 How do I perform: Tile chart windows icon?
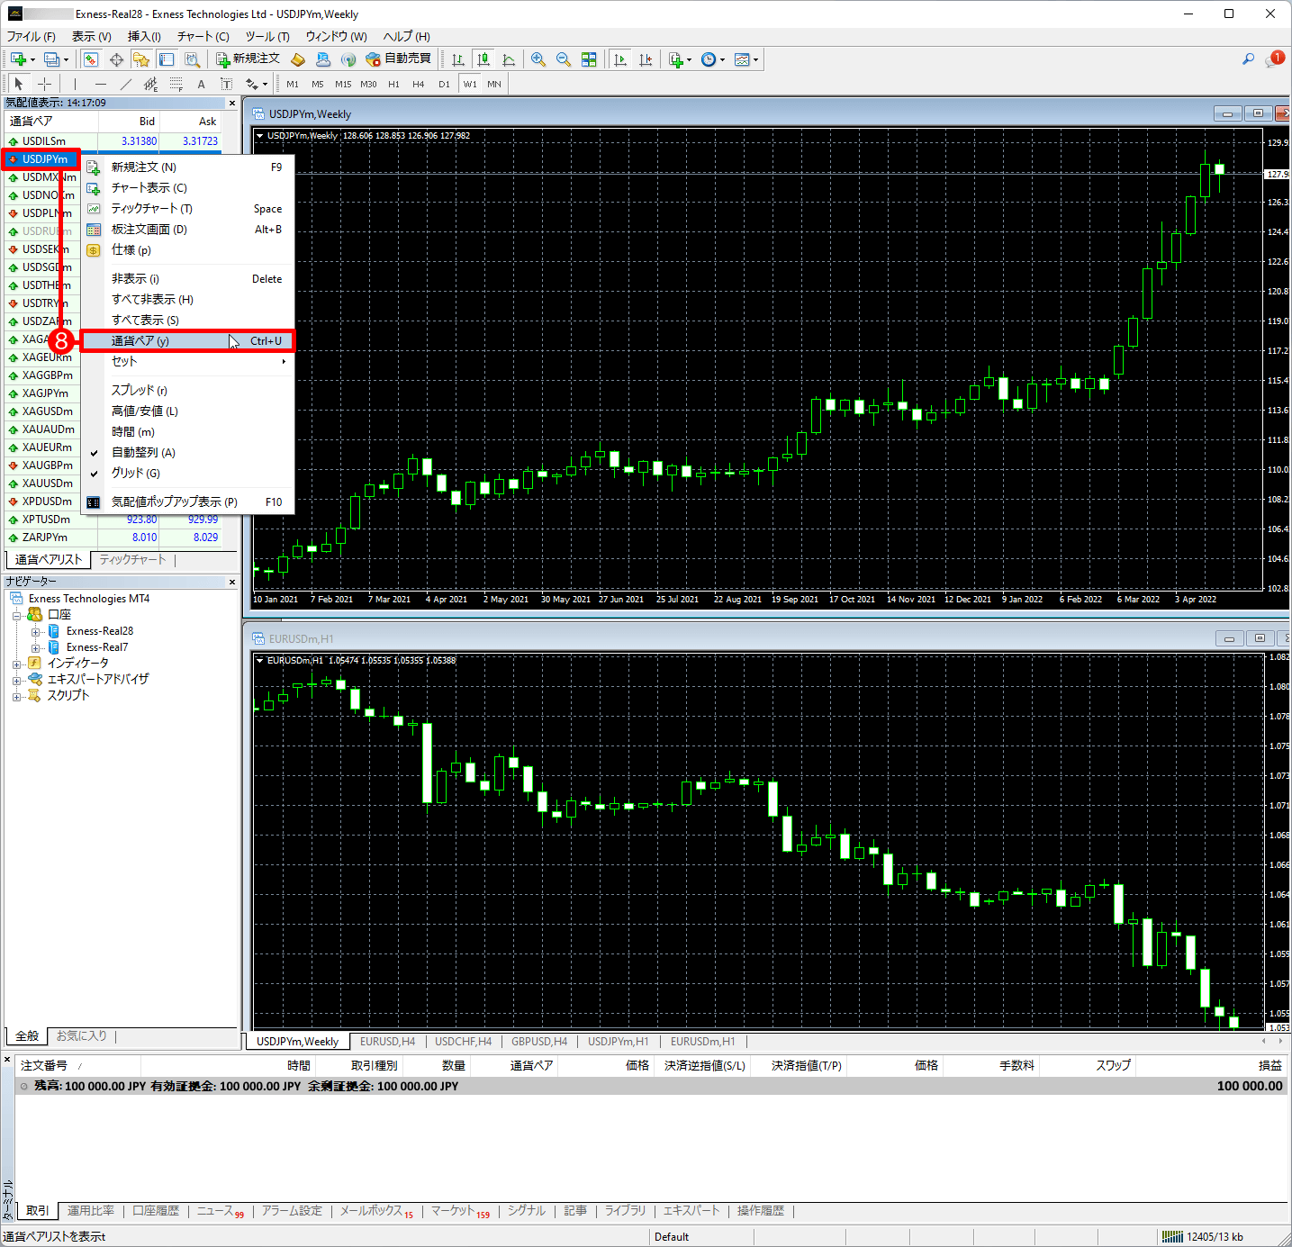589,59
